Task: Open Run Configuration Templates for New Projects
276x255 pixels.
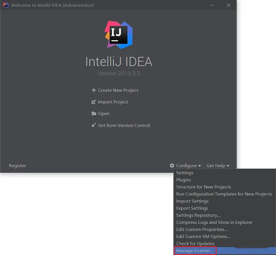Action: pyautogui.click(x=224, y=194)
